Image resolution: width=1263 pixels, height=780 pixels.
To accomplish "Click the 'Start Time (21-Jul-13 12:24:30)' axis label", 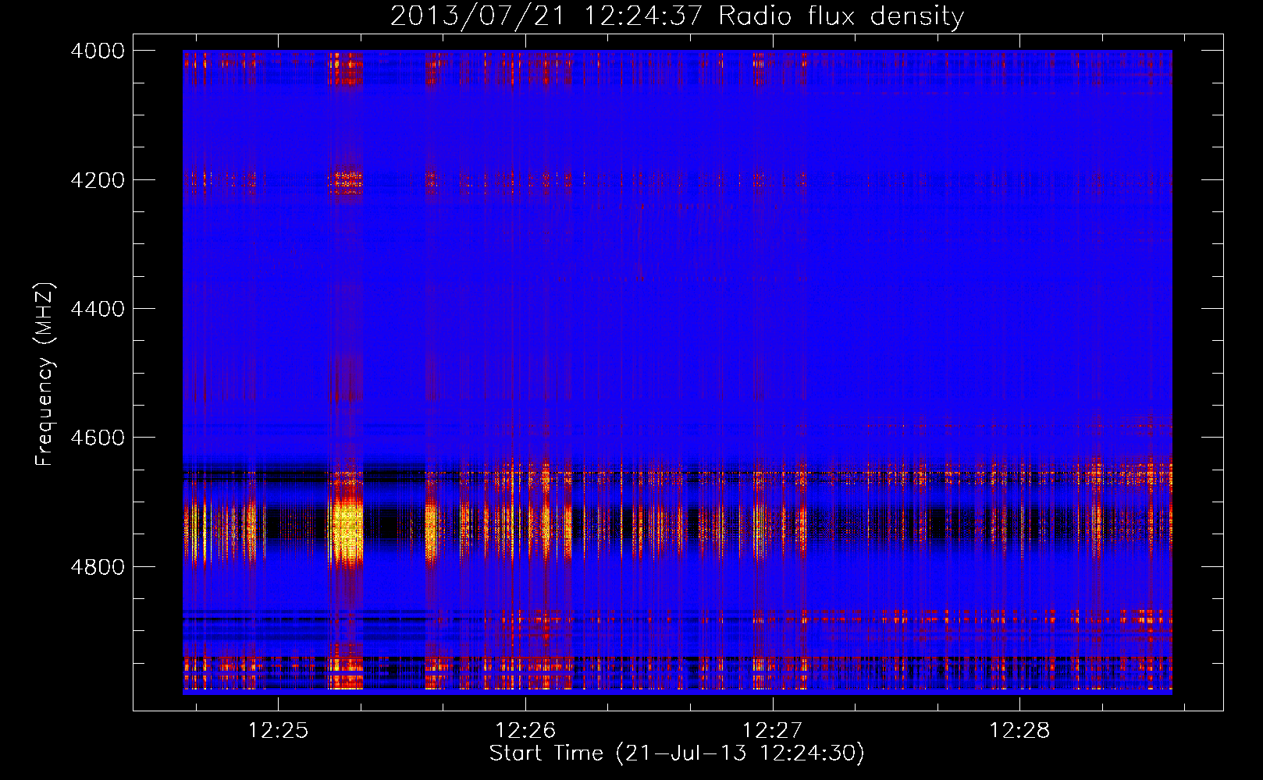I will click(677, 753).
